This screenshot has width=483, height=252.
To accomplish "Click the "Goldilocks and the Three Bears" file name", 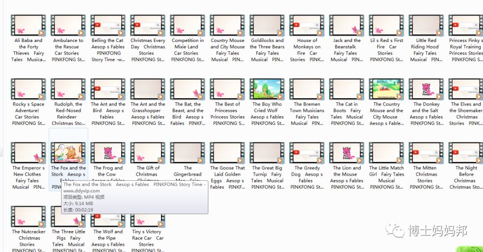I will (x=267, y=50).
